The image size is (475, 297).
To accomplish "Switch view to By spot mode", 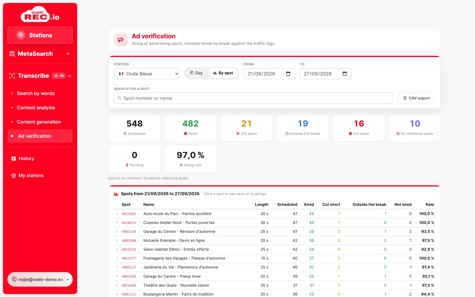I will coord(223,73).
